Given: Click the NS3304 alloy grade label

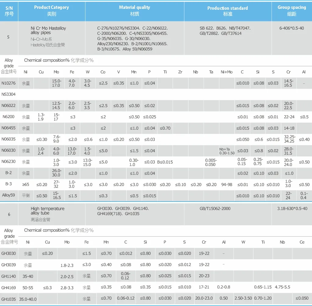Looking at the screenshot, I should pos(8,94).
